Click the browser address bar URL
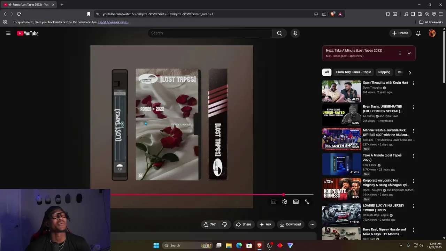The width and height of the screenshot is (446, 251). [158, 14]
